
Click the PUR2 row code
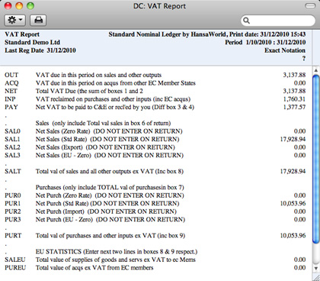[x=13, y=212]
